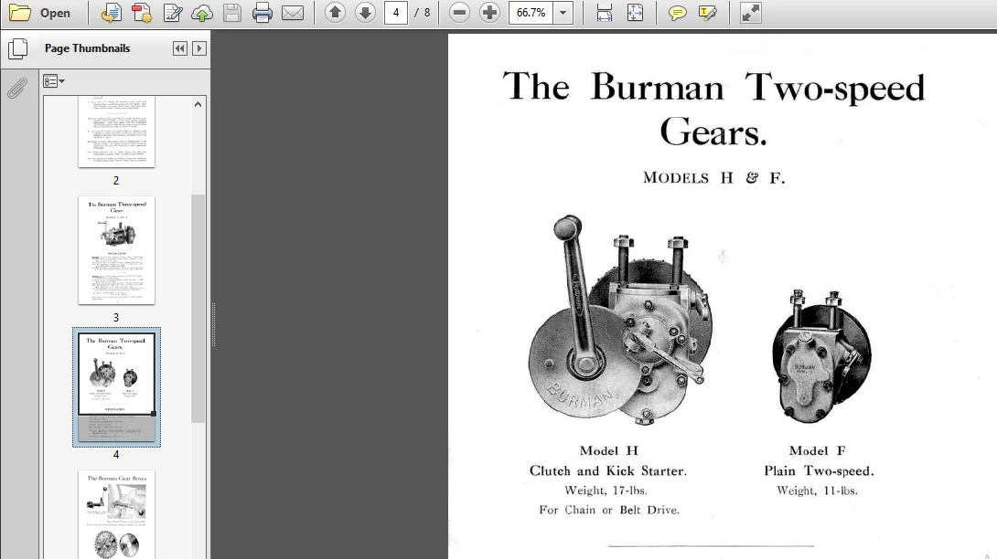This screenshot has width=997, height=559.
Task: Click the read mode expand icon
Action: tap(750, 13)
